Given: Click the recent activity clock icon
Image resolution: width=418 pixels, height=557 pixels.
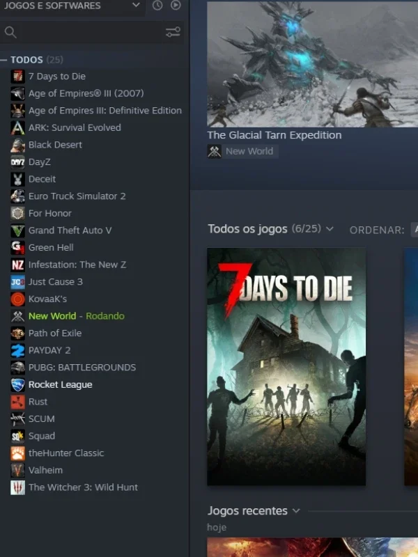Looking at the screenshot, I should [157, 6].
